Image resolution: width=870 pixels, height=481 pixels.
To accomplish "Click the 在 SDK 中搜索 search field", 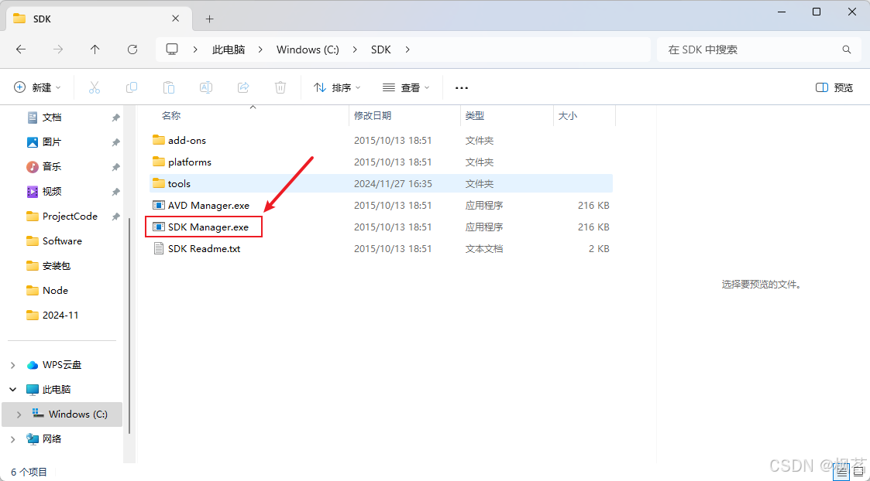I will (x=758, y=49).
